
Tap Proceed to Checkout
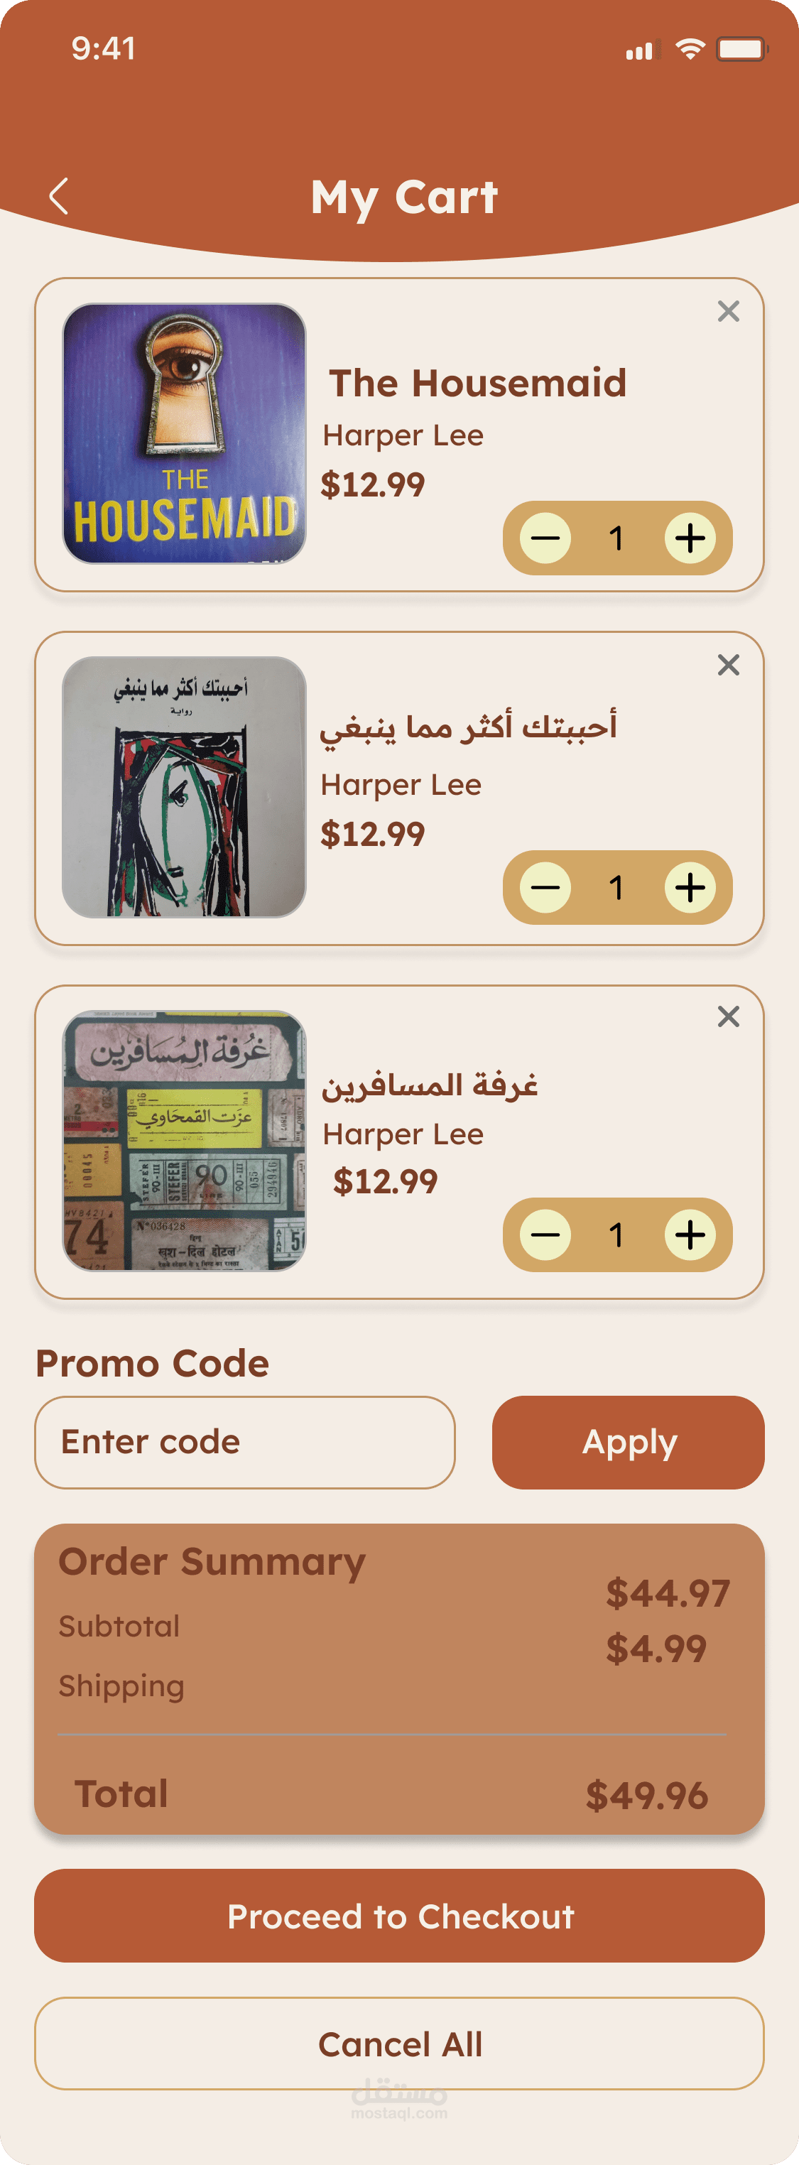pyautogui.click(x=399, y=1916)
